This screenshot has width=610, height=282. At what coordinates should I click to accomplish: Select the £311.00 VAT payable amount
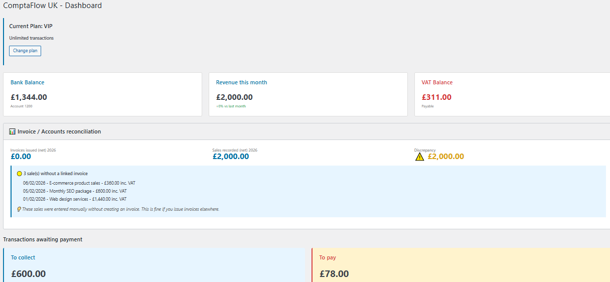436,97
